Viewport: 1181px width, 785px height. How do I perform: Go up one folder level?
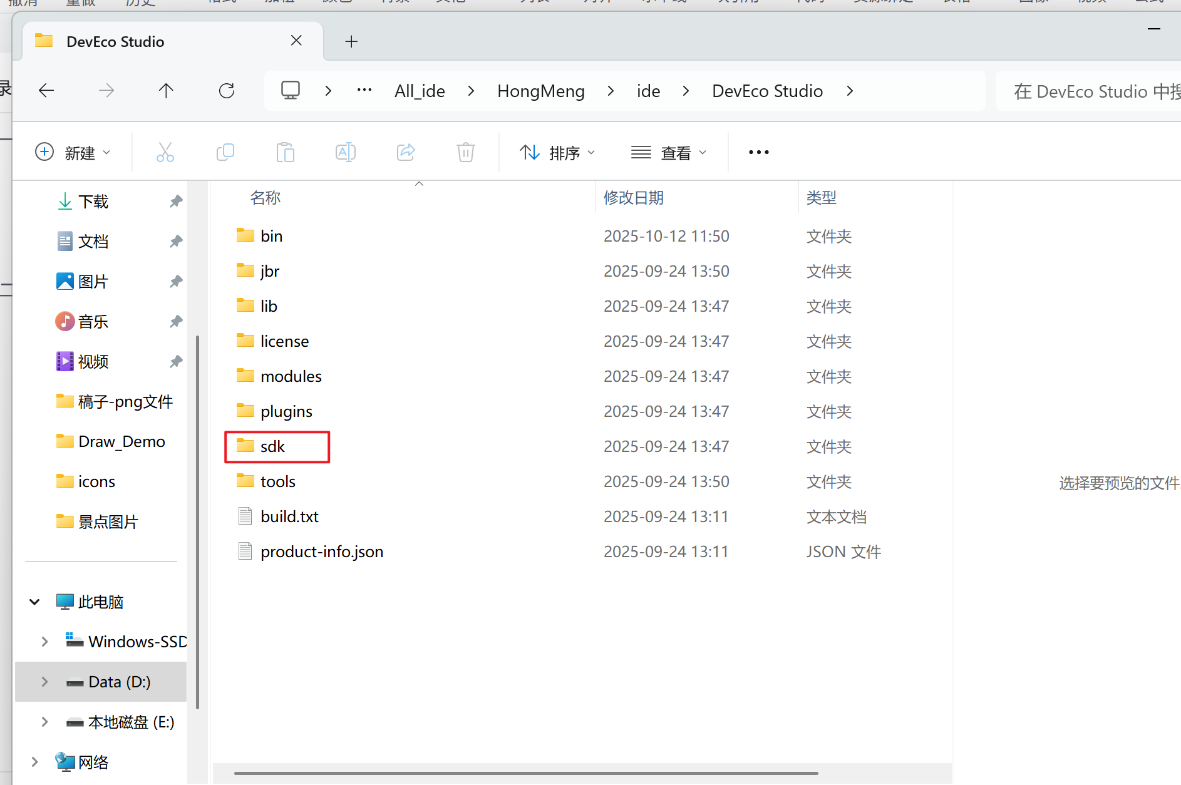click(166, 91)
